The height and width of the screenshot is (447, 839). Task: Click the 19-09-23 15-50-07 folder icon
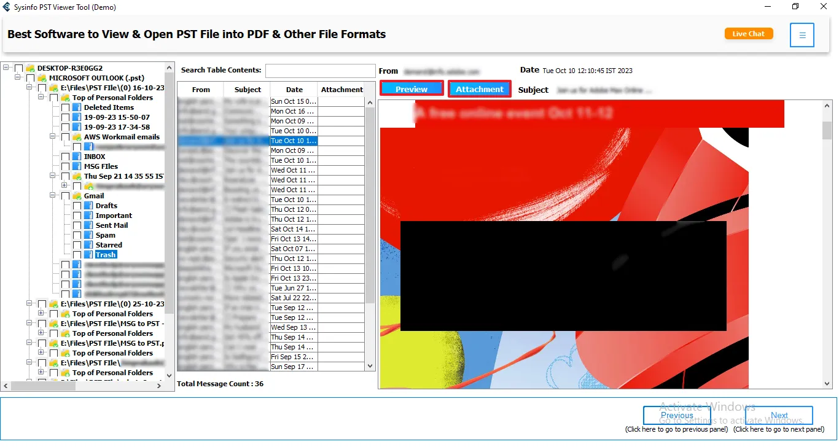coord(77,117)
